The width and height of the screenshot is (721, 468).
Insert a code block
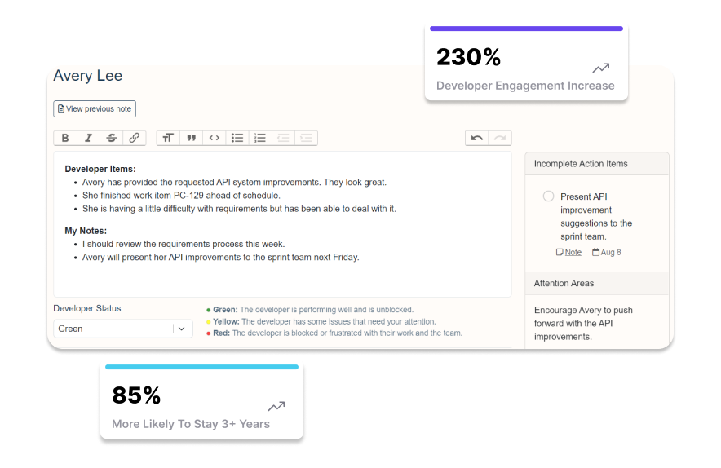coord(215,138)
